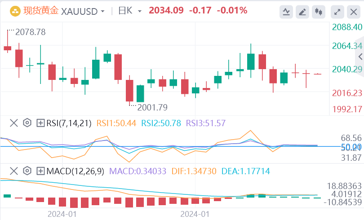This screenshot has height=220, width=364.
Task: Expand the RSI panel plus icon
Action: (x=40, y=123)
